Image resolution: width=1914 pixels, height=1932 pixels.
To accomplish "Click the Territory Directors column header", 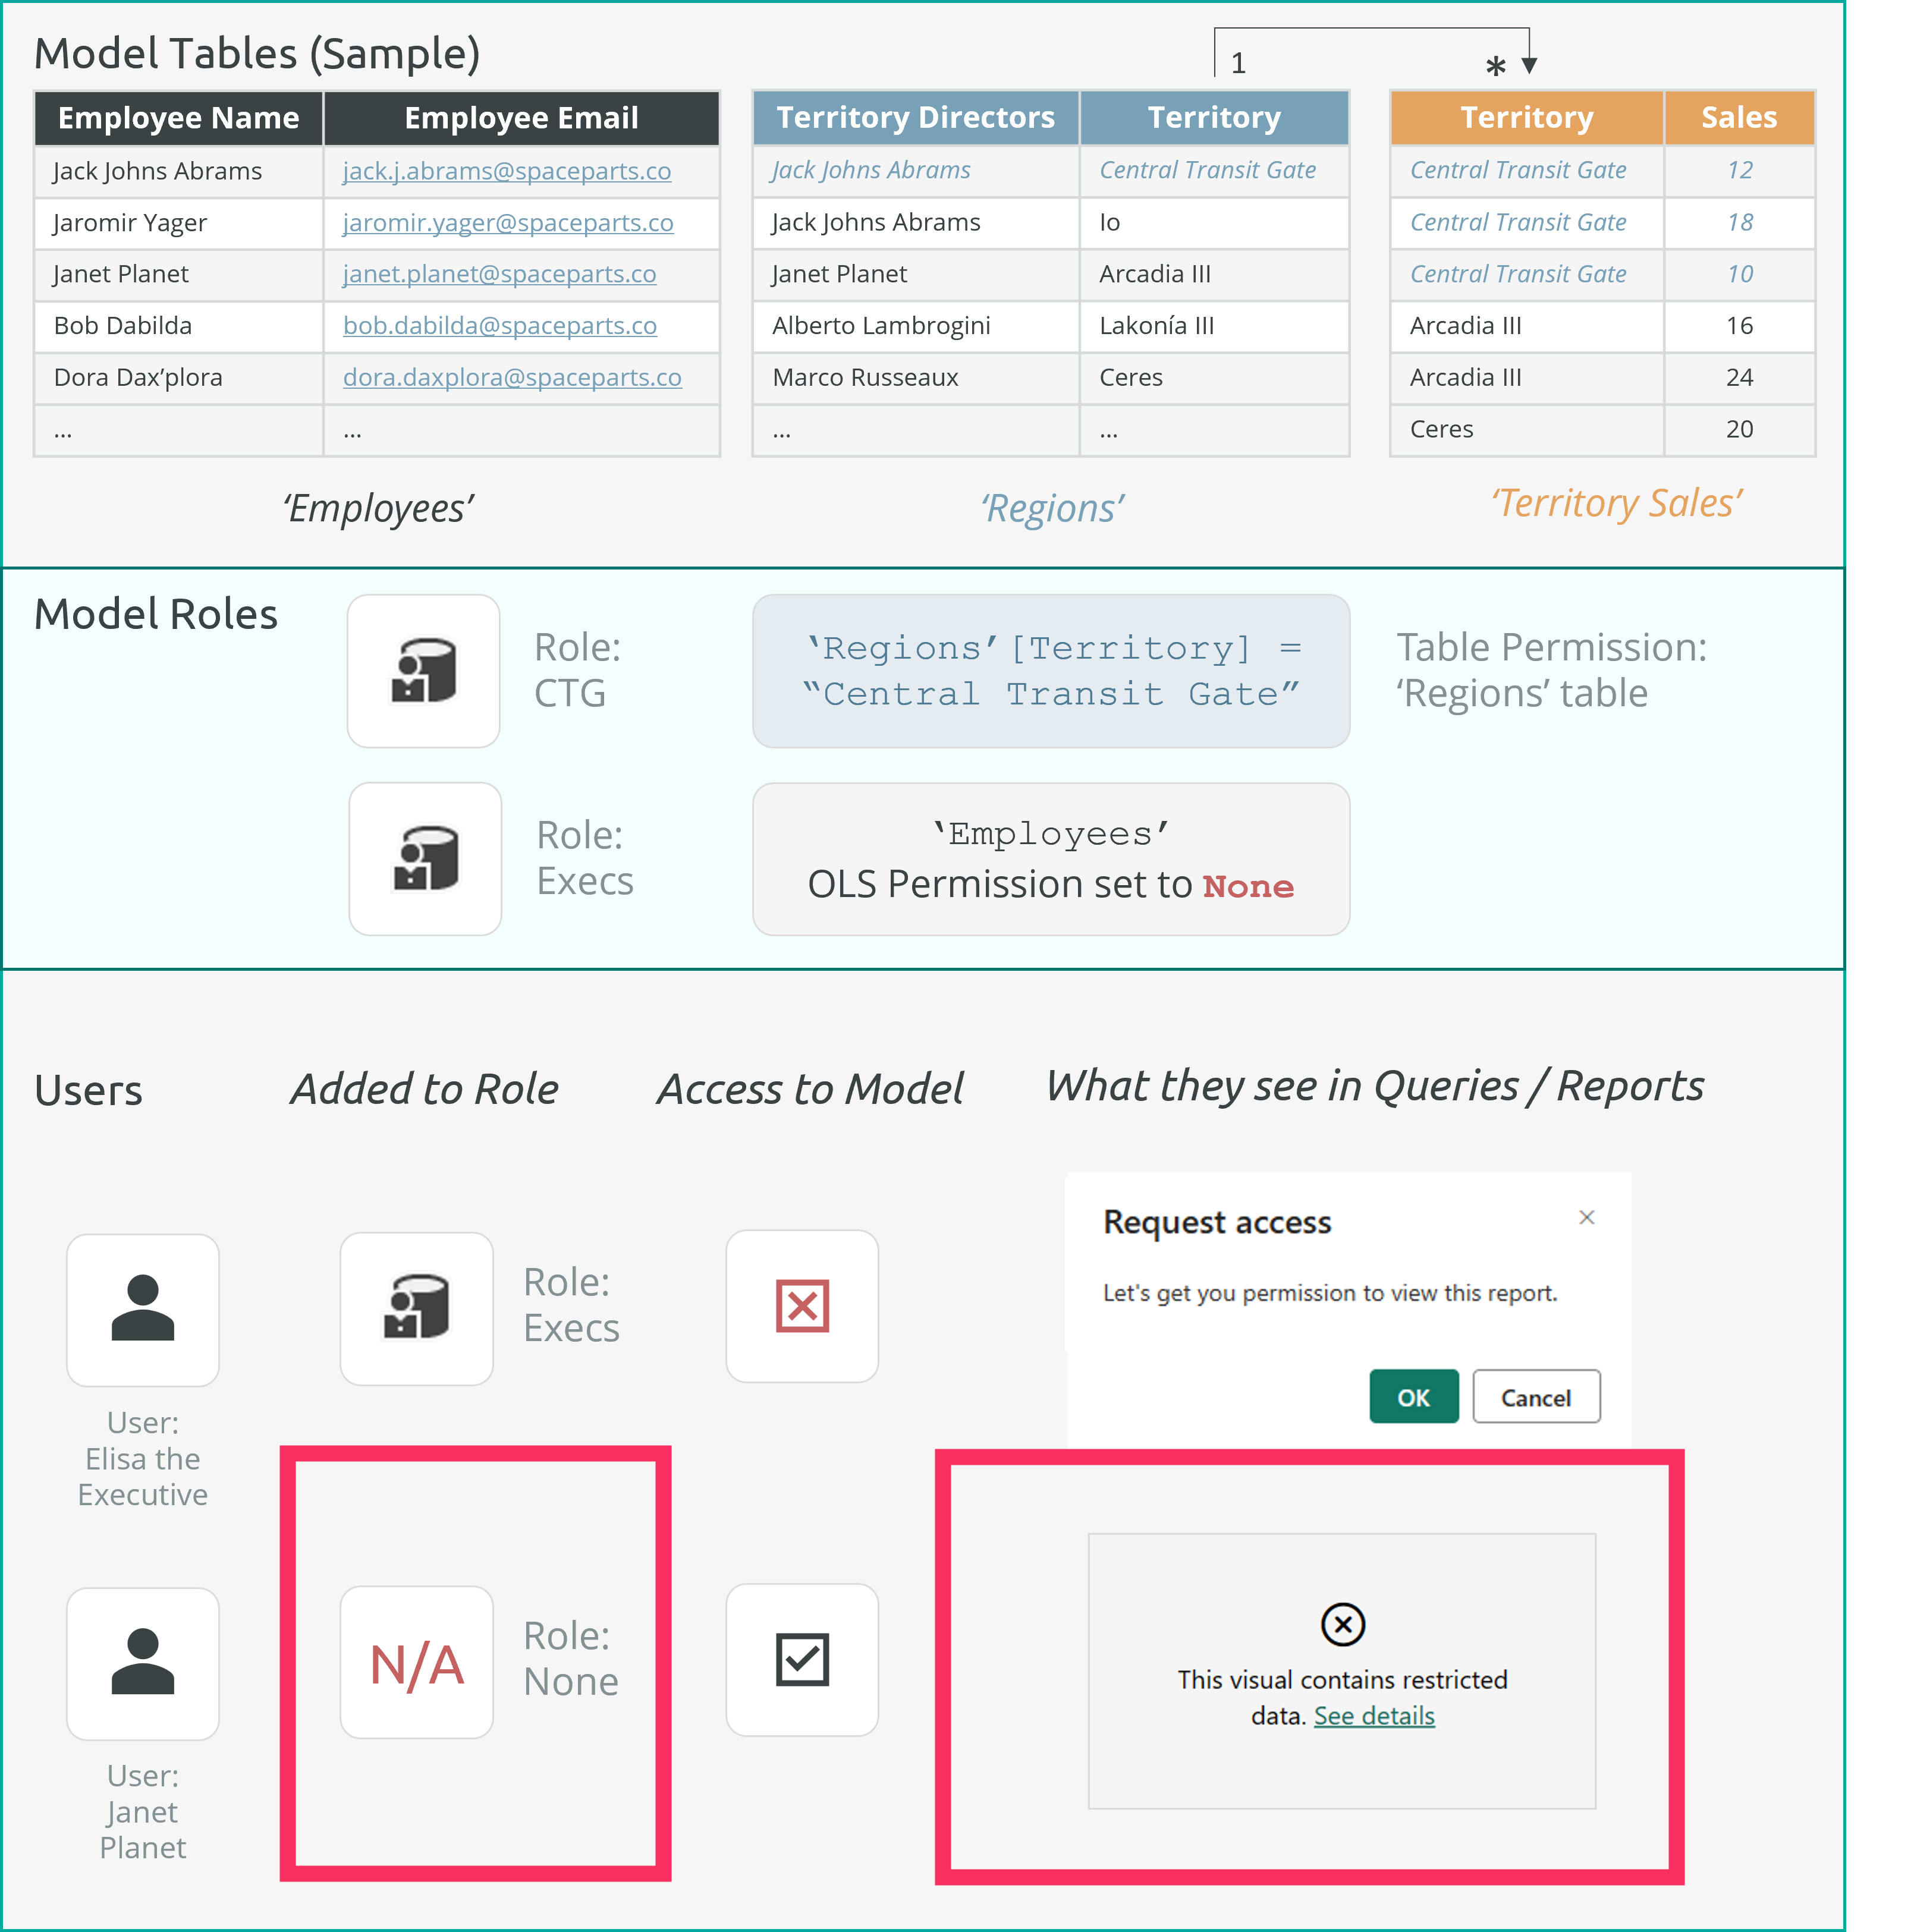I will 915,118.
